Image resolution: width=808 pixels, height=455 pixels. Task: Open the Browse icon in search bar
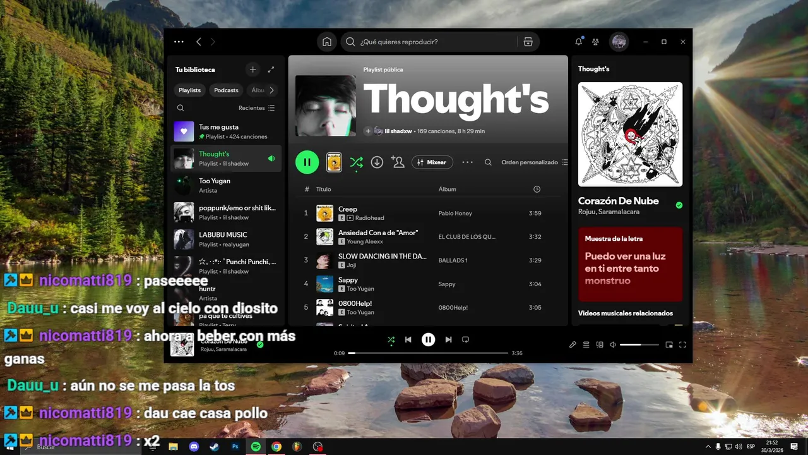click(528, 42)
